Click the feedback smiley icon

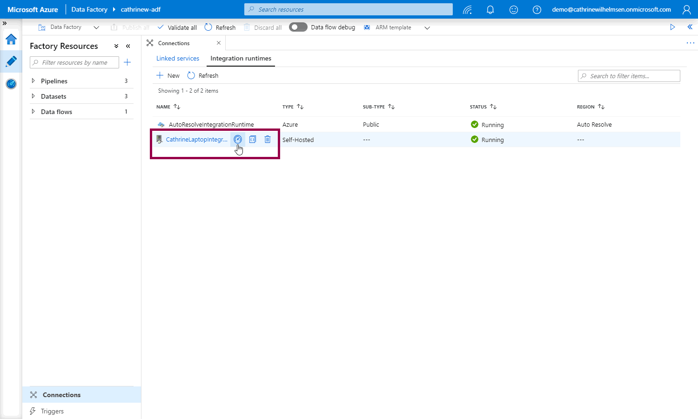514,9
